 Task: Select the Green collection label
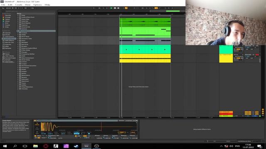point(7,21)
